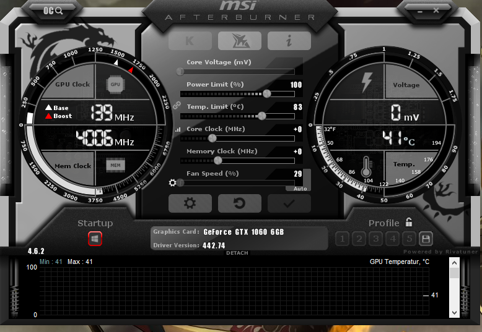Viewport: 482px width, 332px height.
Task: Open the OC Scanner
Action: pos(53,11)
